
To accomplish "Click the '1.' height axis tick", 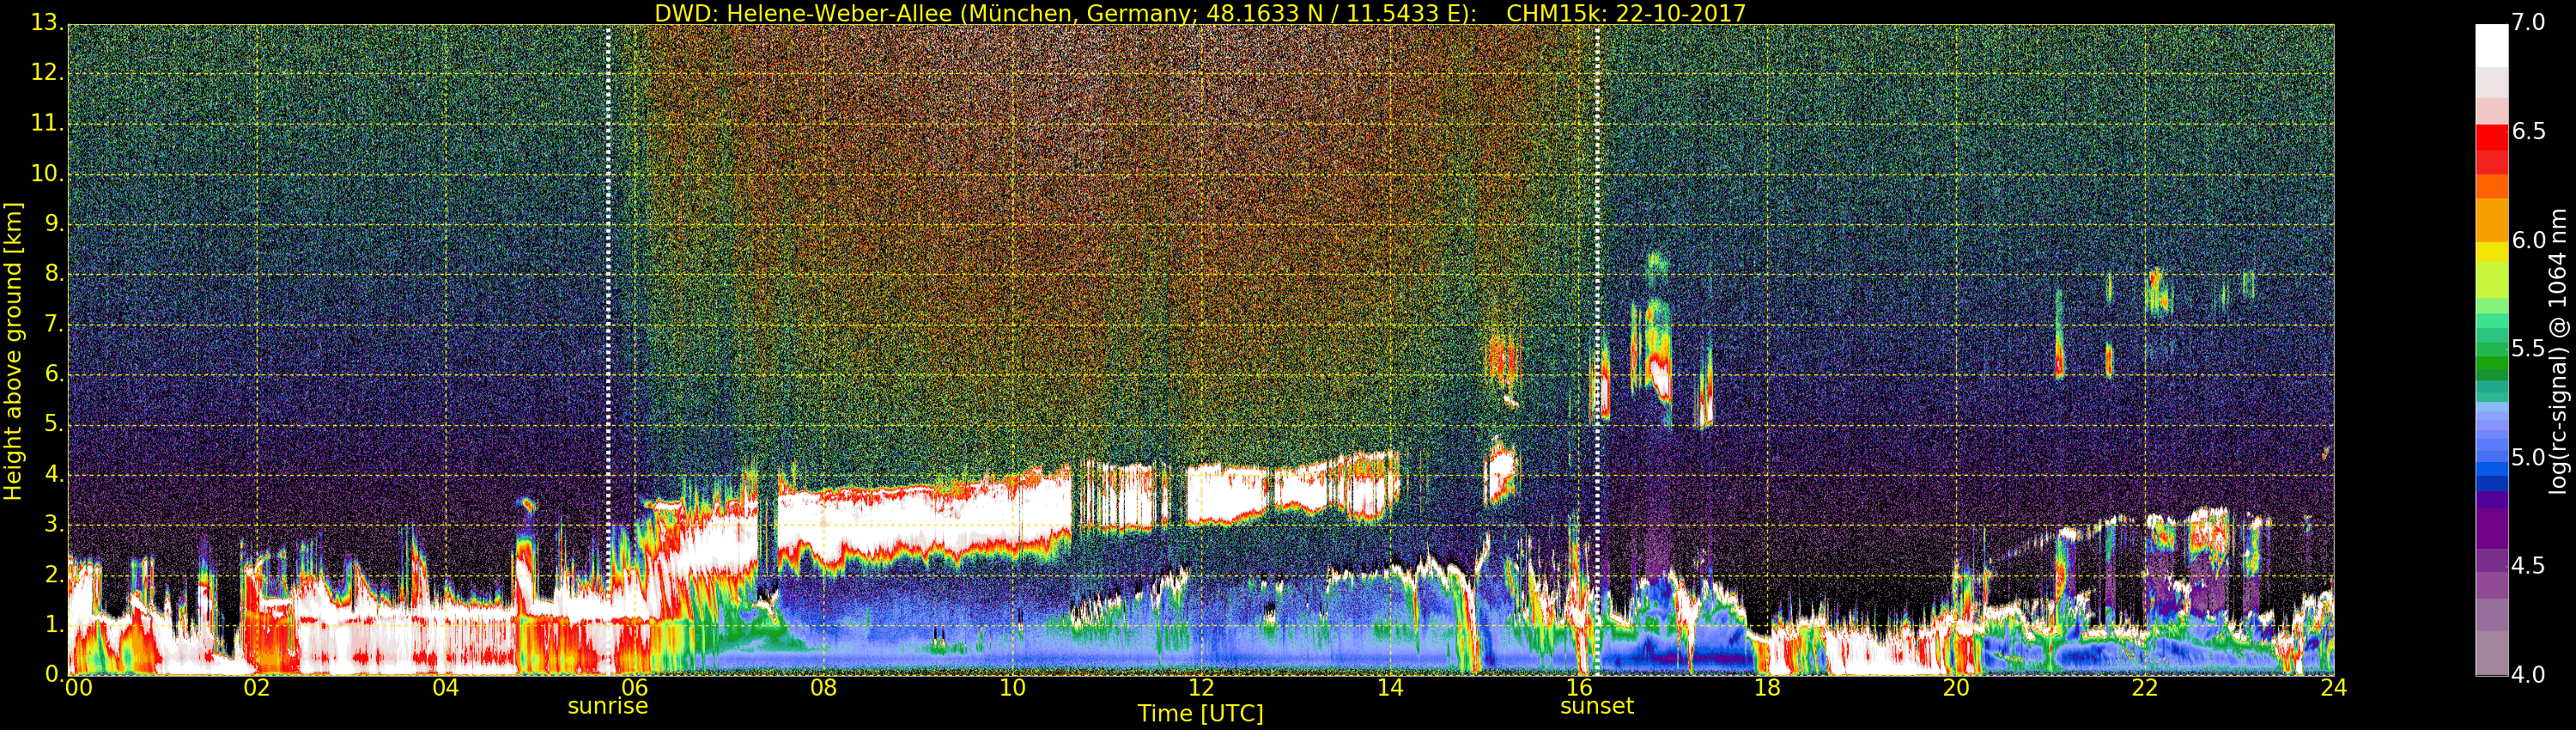I will (54, 624).
